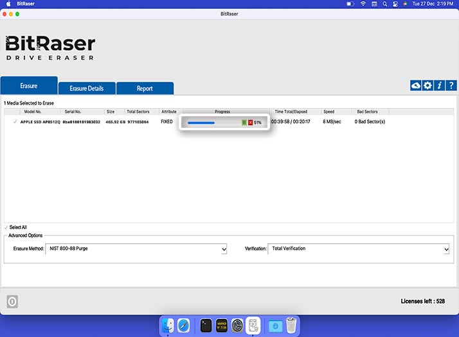Open the BitRaser cloud icon
The image size is (459, 337).
415,85
